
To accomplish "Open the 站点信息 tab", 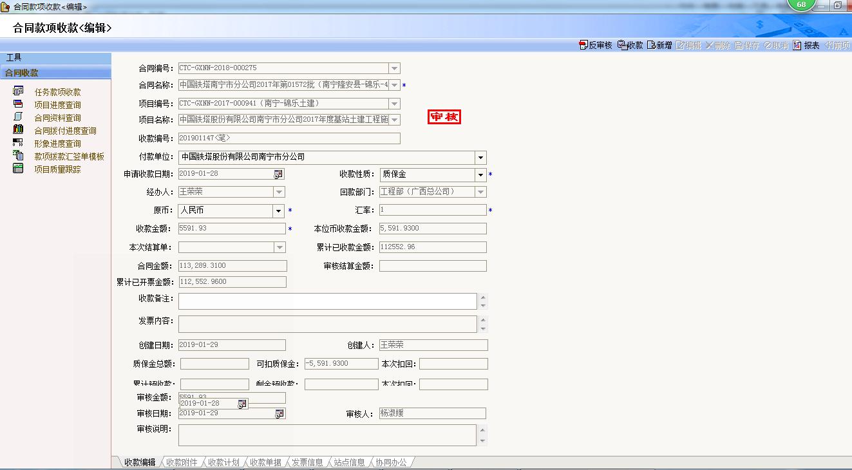I will 349,462.
